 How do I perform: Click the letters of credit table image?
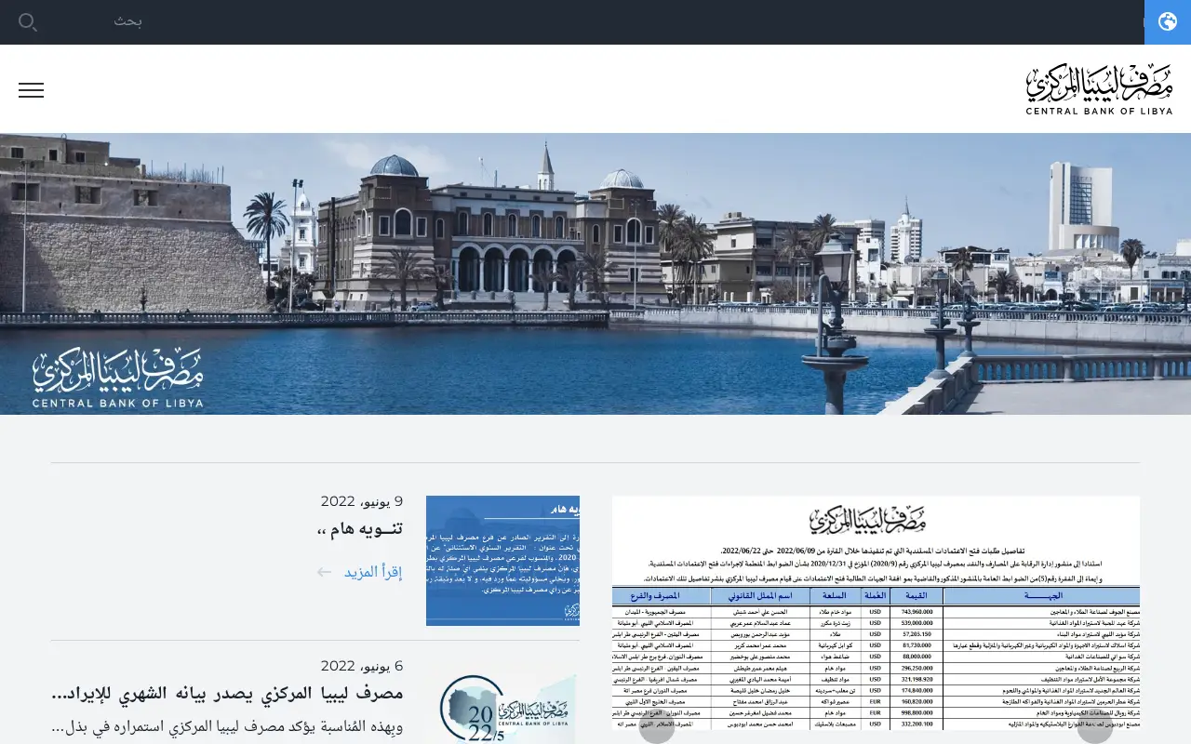876,614
